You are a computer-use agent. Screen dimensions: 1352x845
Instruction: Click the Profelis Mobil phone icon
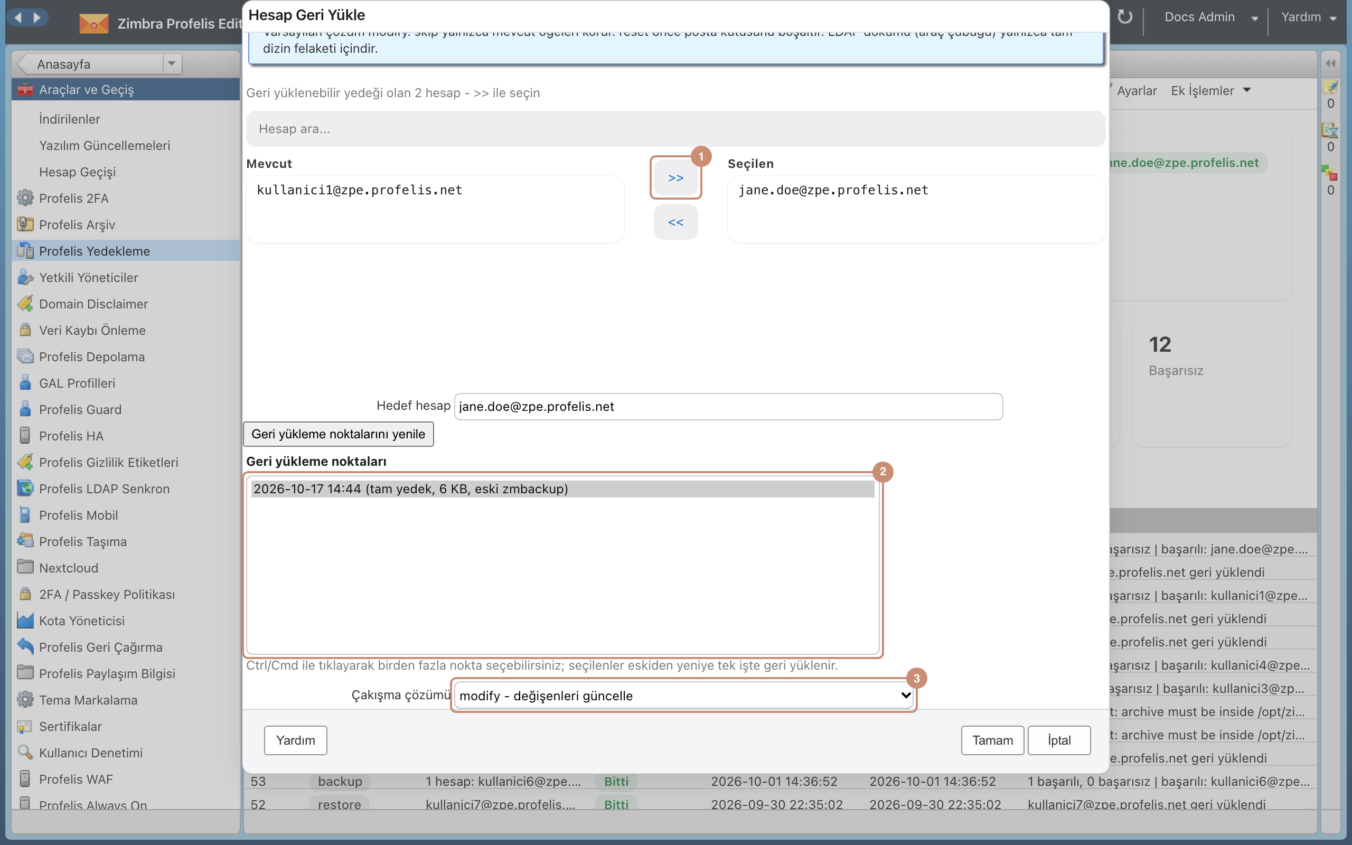(25, 515)
